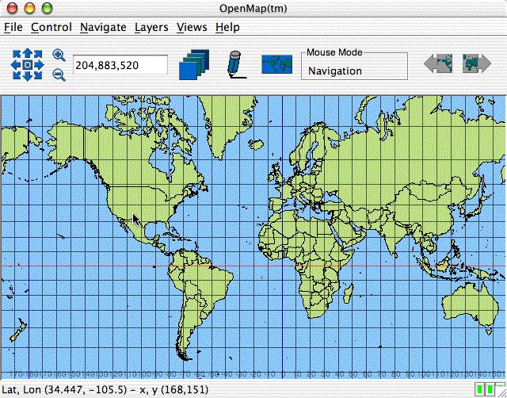Open the overview map icon
The image size is (507, 398).
point(277,64)
